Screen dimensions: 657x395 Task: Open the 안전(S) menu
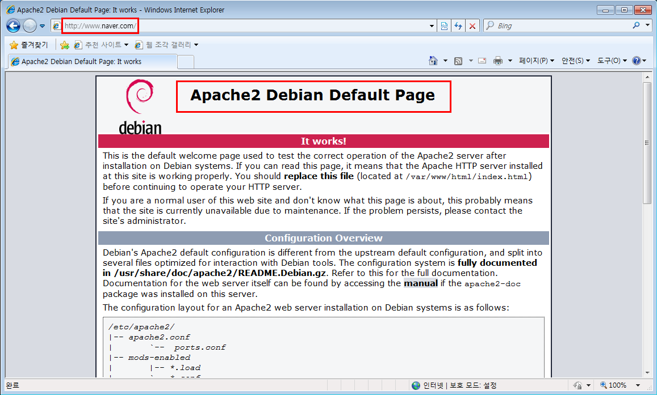[576, 61]
